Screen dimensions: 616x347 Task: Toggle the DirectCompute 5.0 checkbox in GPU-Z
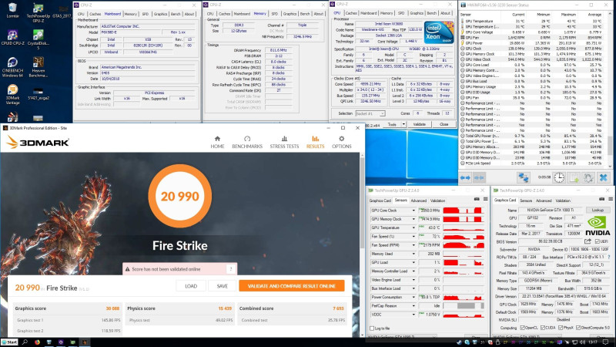pos(578,327)
